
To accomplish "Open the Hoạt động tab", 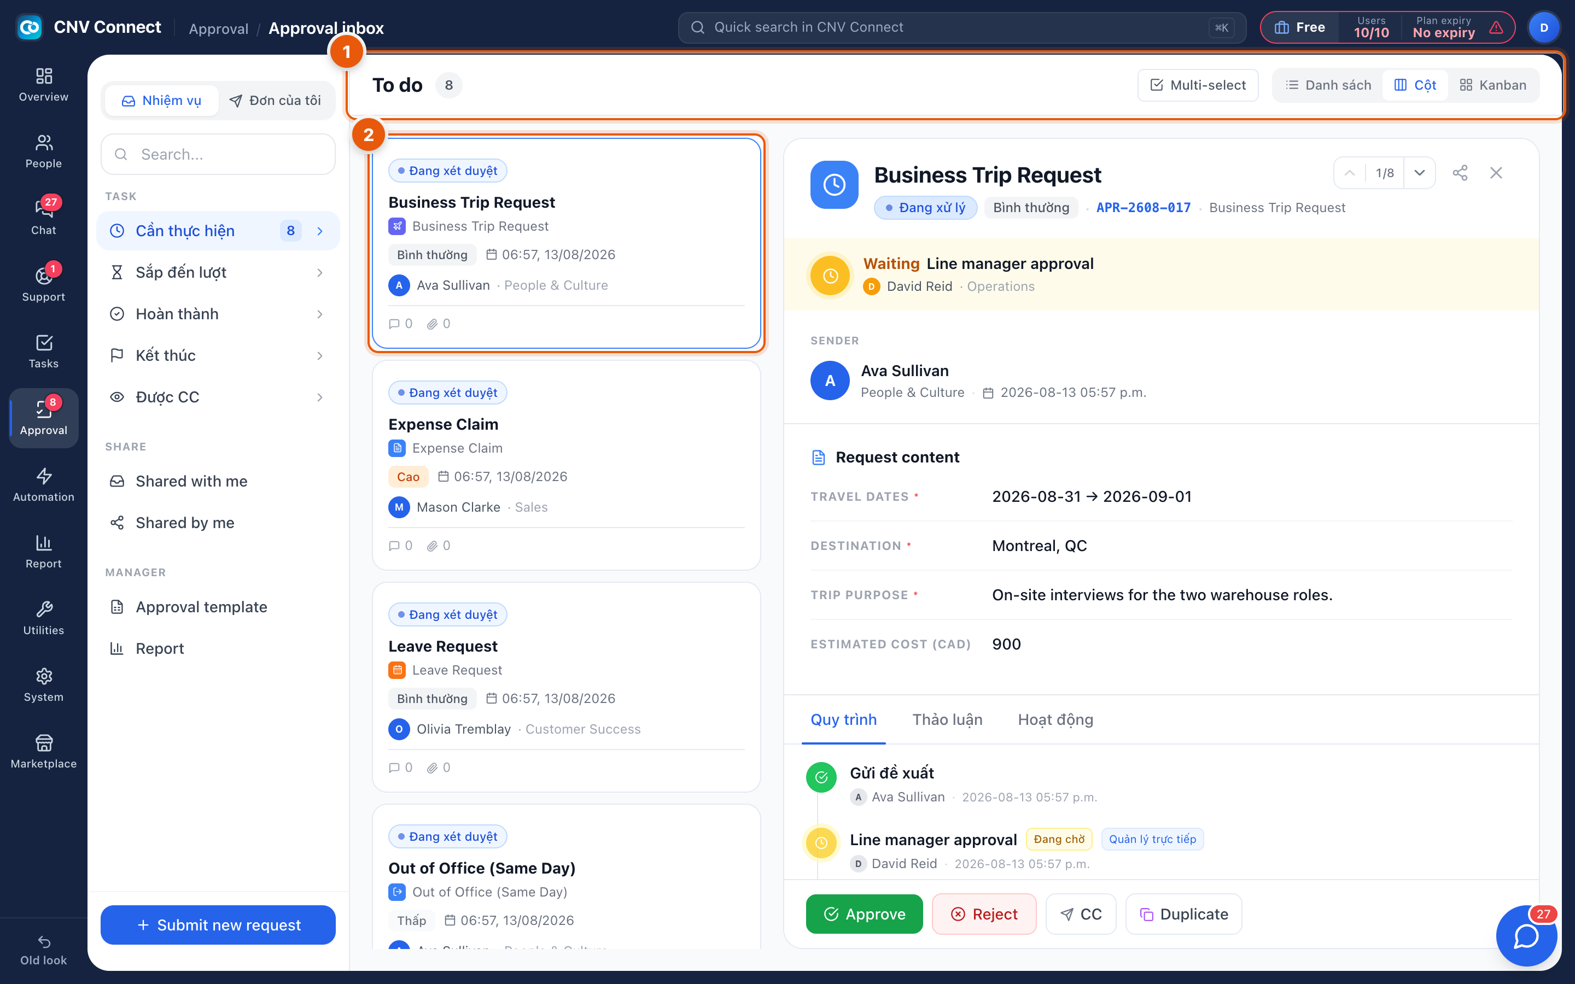I will pos(1055,720).
